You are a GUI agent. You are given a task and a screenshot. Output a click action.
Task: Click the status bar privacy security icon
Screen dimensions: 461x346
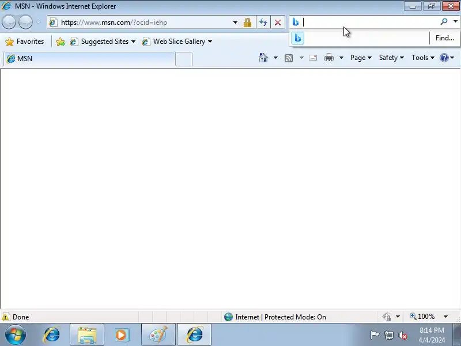387,317
